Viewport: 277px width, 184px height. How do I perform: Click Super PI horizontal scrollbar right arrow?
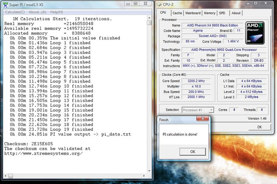[x=144, y=176]
